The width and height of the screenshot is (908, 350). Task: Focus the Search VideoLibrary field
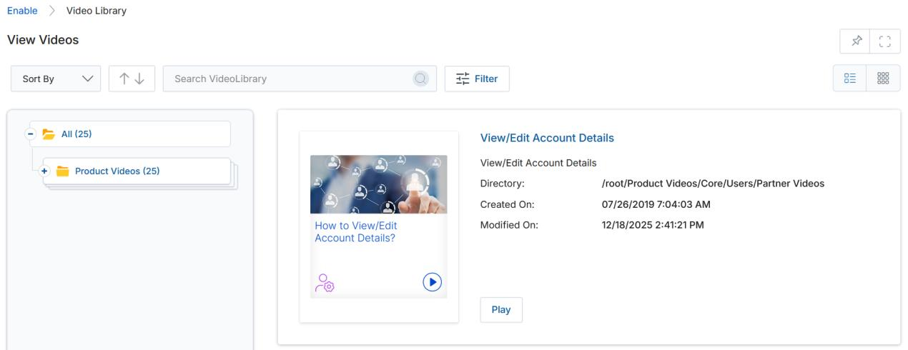click(x=299, y=79)
